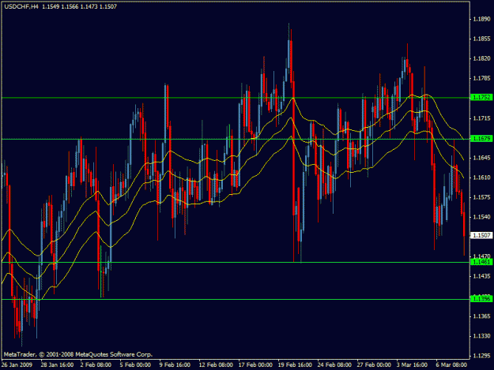494x370 pixels.
Task: Click the 1.1890 price scale value
Action: pos(481,19)
